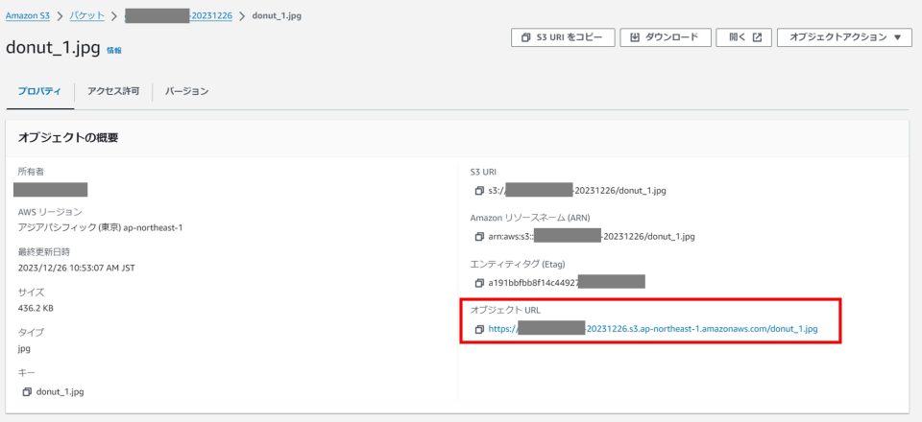Expand the オブジェクトアクション dropdown
This screenshot has width=922, height=422.
point(843,37)
